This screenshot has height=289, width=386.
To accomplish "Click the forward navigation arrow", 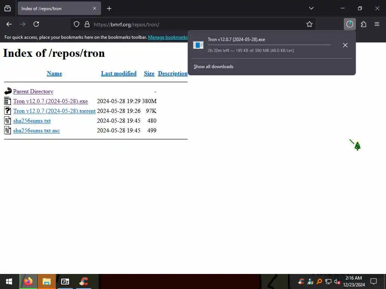I will tap(23, 24).
